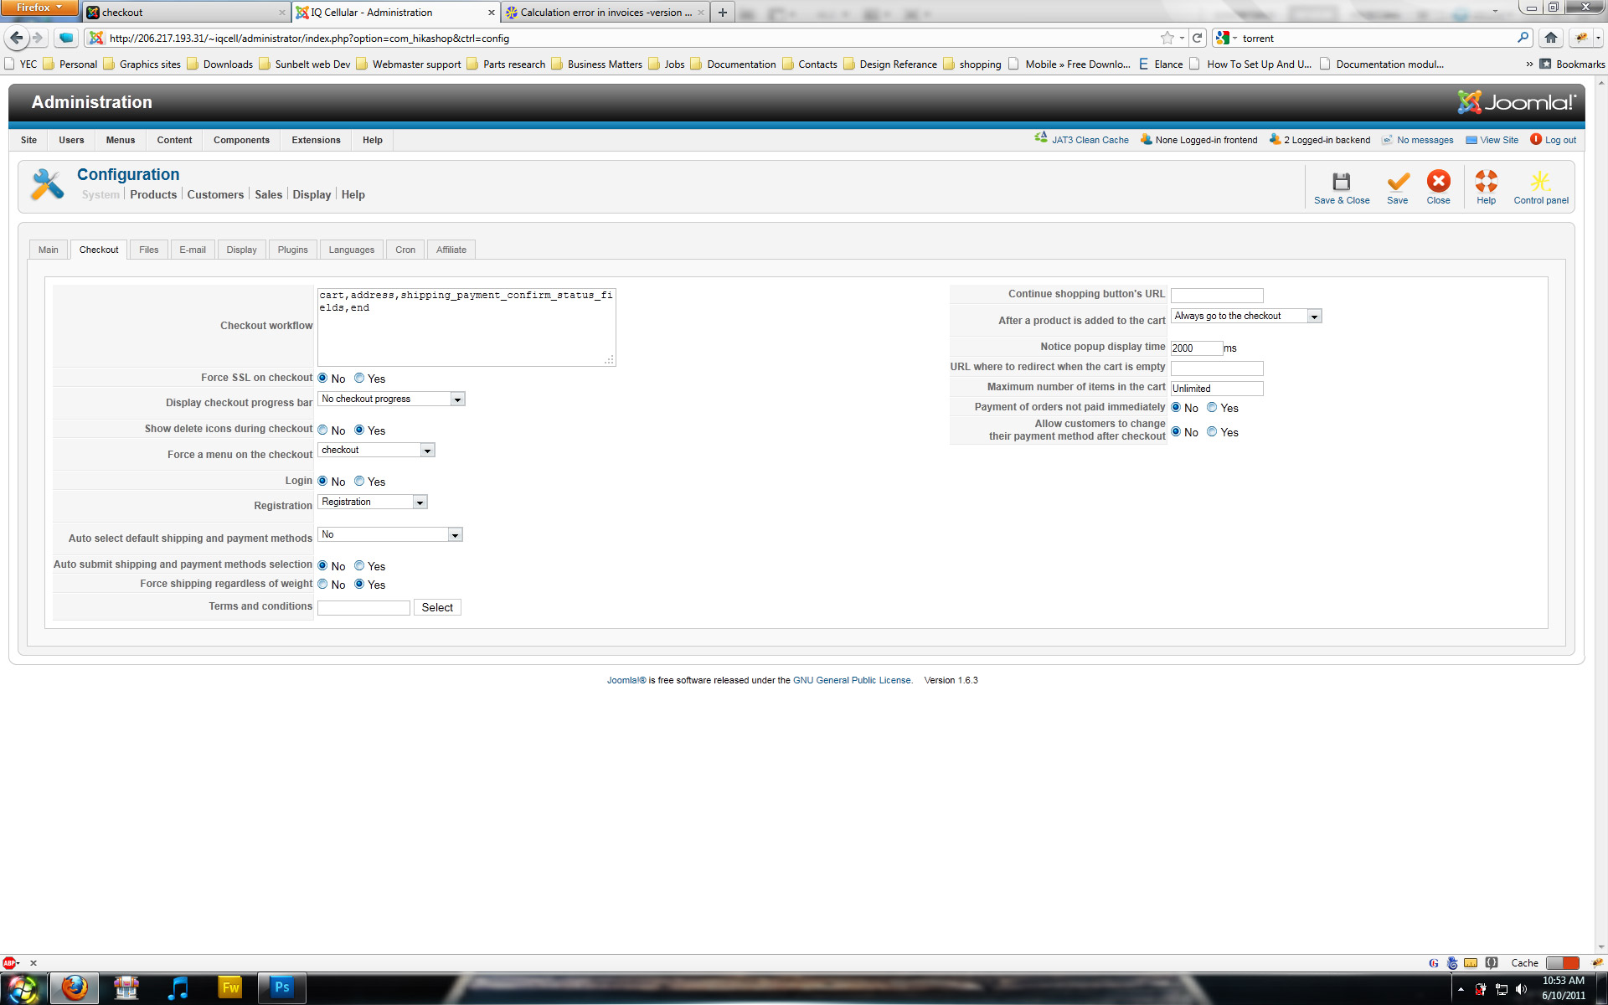This screenshot has width=1608, height=1005.
Task: Set Force SSL on checkout to Yes
Action: (359, 379)
